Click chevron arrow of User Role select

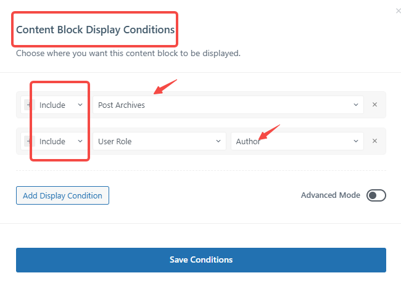218,141
